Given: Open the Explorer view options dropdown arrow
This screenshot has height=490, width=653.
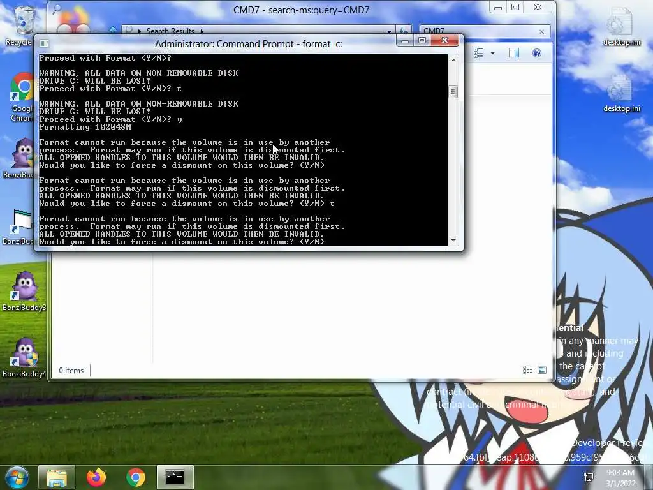Looking at the screenshot, I should [x=493, y=53].
